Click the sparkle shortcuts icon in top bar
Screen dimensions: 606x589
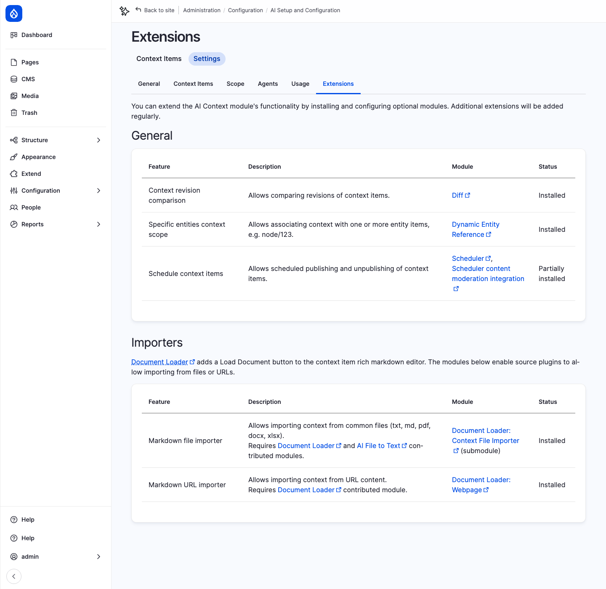click(124, 11)
